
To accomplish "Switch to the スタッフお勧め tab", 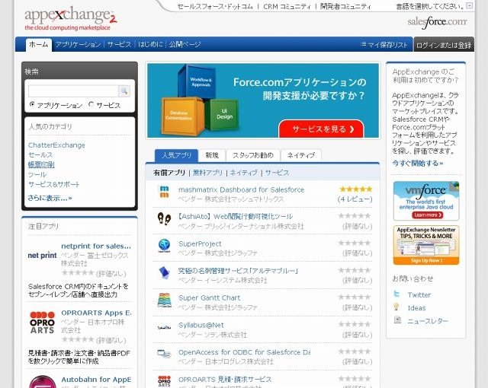I will 253,155.
